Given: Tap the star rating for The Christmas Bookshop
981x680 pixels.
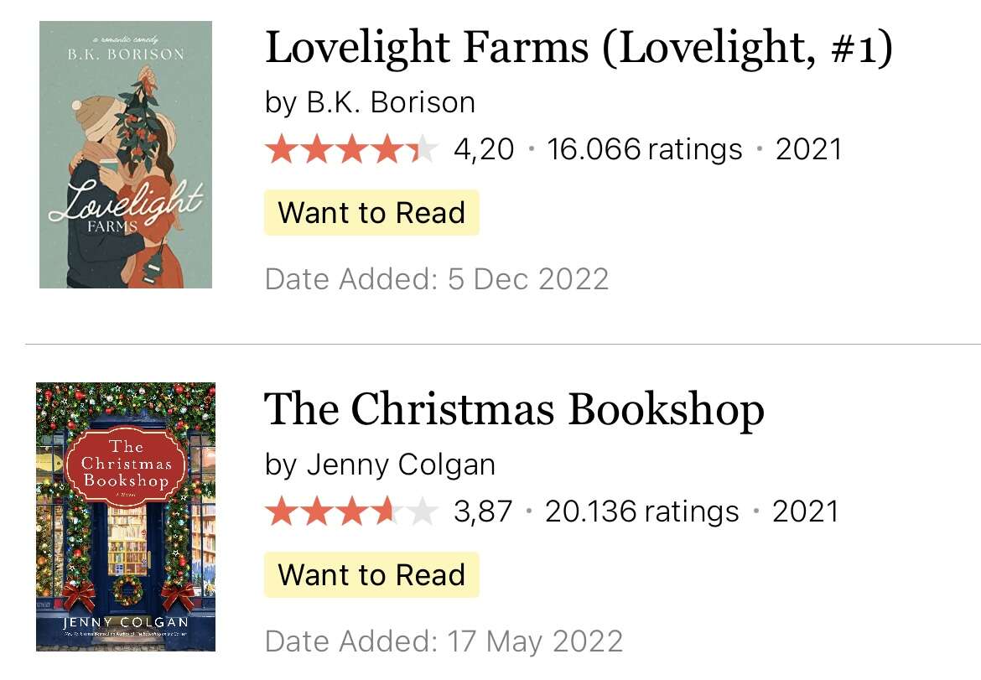Looking at the screenshot, I should (351, 511).
